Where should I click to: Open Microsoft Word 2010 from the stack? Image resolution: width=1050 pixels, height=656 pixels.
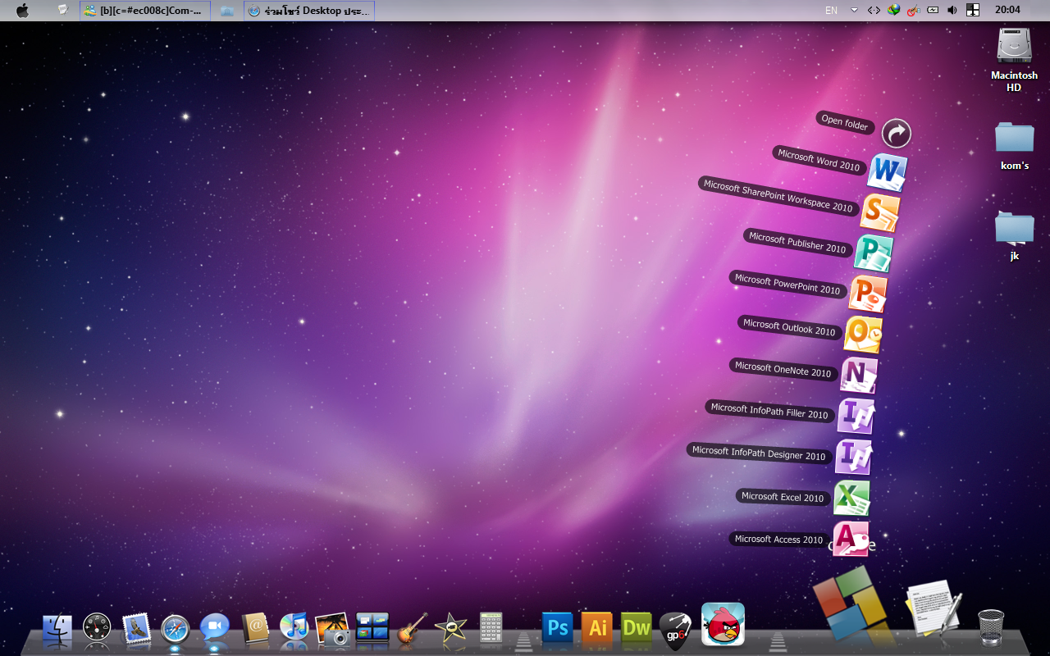click(x=887, y=172)
